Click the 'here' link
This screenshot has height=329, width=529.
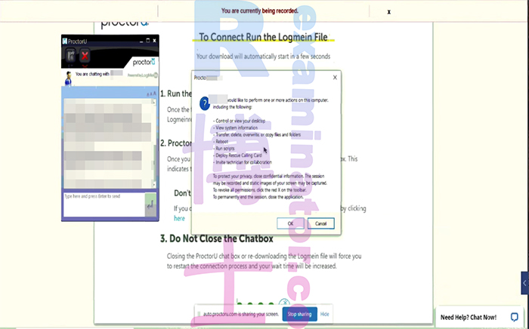pos(179,218)
